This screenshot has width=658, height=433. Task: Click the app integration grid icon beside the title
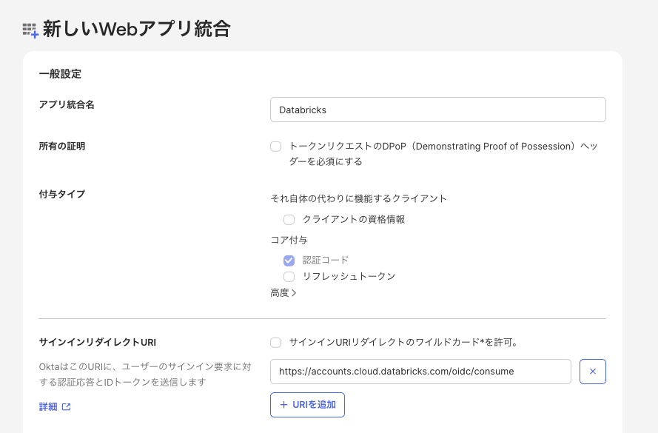point(30,30)
